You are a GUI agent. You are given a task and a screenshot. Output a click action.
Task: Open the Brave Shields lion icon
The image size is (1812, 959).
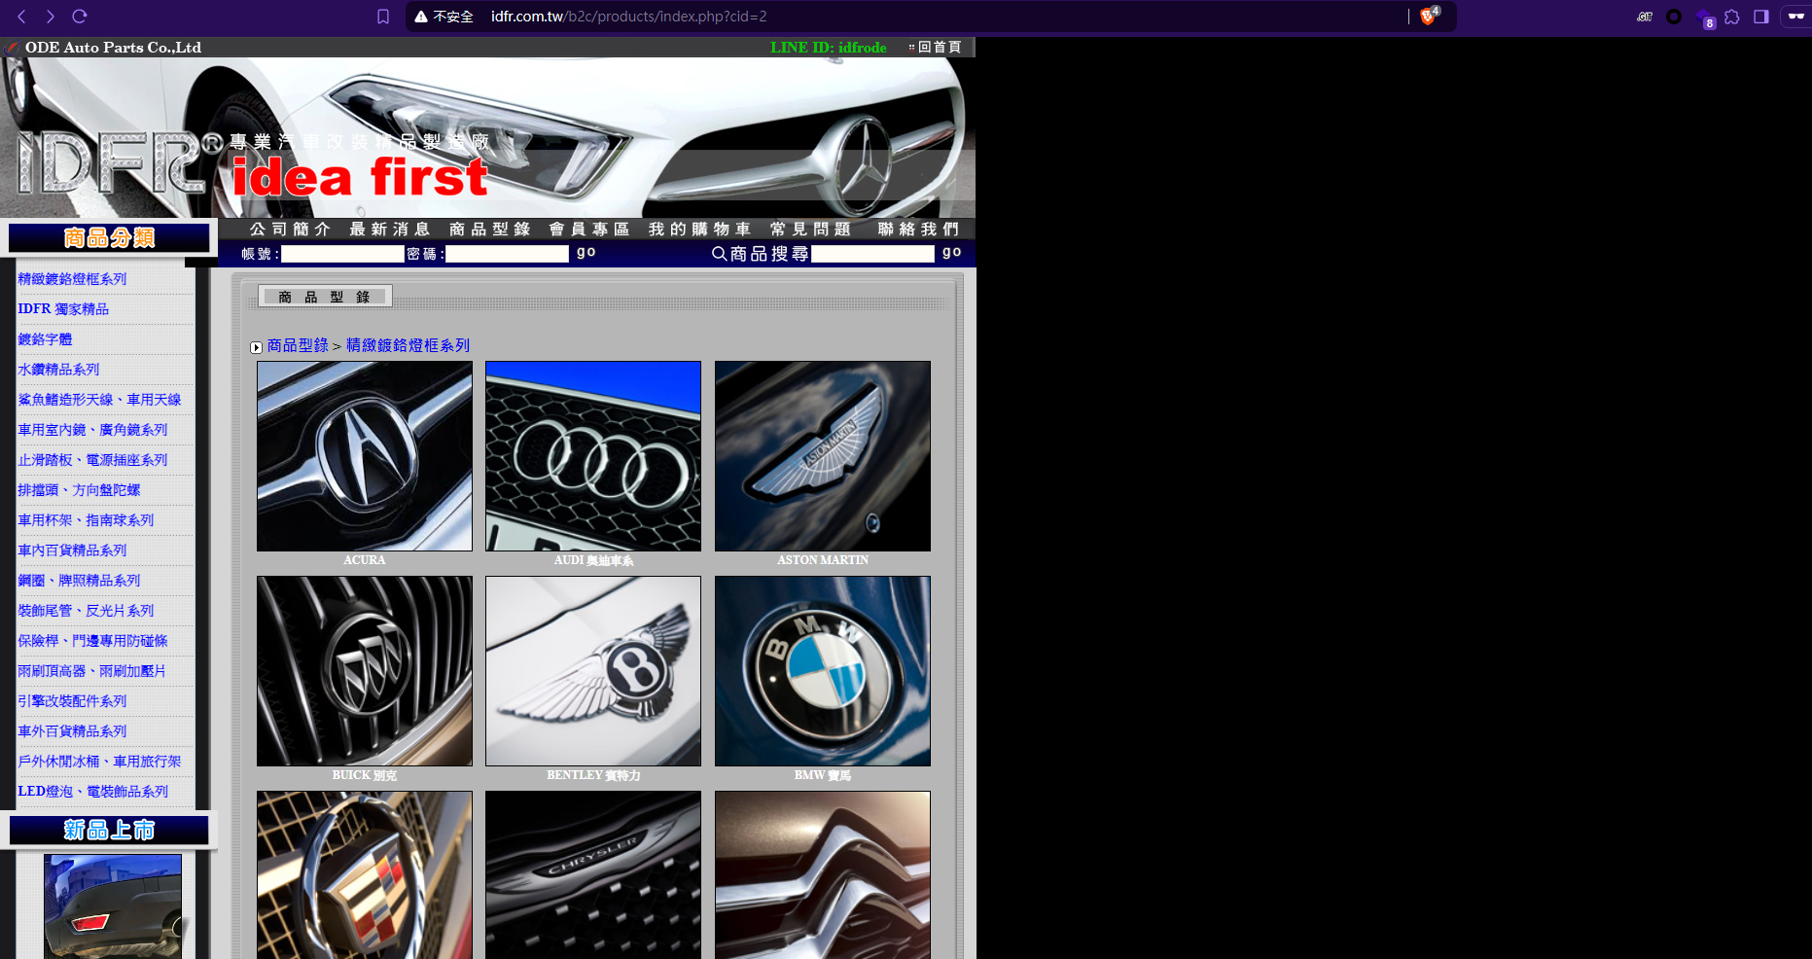1429,16
